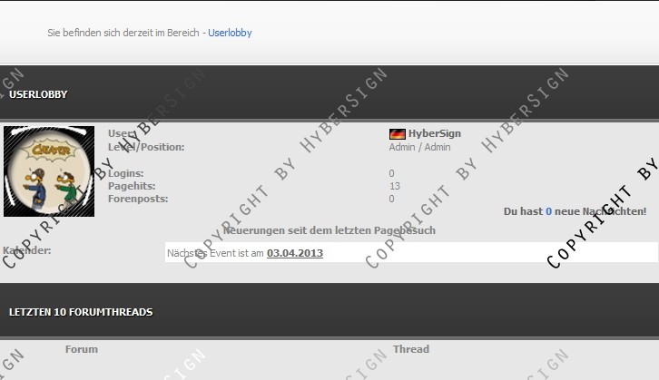The image size is (659, 380).
Task: Click the Admin / Admin position text
Action: (x=419, y=147)
